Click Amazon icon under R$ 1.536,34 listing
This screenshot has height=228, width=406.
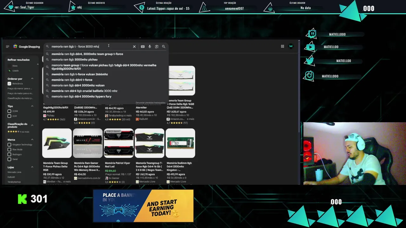[75, 119]
